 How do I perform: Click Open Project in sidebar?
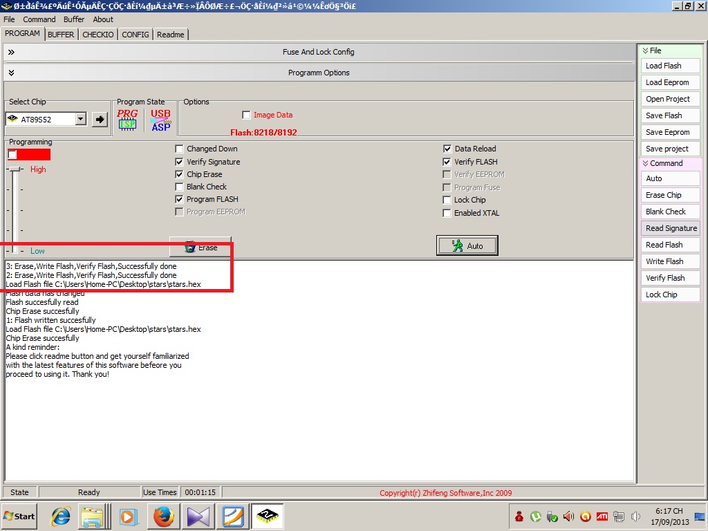tap(670, 99)
